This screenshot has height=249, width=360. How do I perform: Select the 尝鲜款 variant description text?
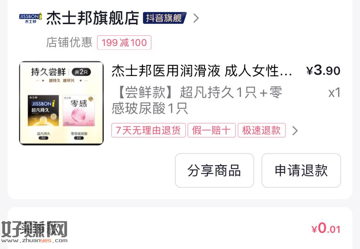click(x=197, y=100)
